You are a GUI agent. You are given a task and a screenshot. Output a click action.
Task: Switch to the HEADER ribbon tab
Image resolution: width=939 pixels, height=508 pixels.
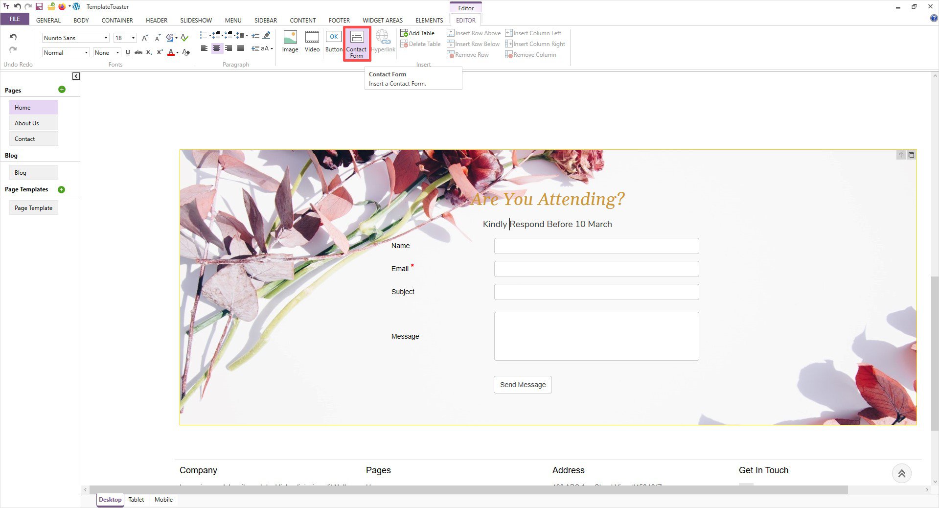pyautogui.click(x=157, y=20)
